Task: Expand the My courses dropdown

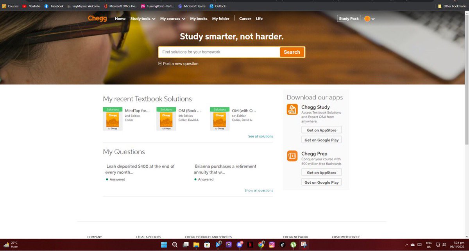Action: click(173, 19)
